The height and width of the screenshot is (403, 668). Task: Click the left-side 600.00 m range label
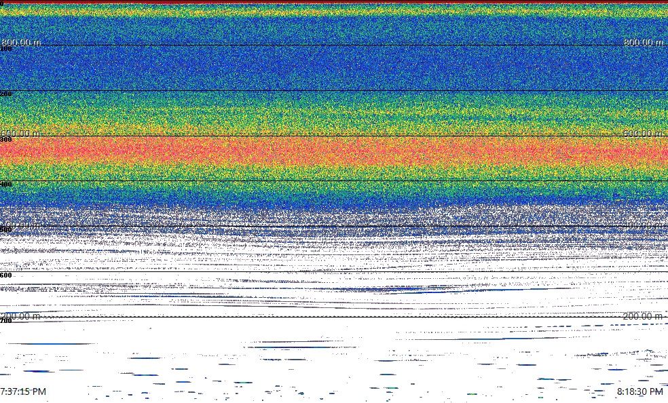click(20, 133)
